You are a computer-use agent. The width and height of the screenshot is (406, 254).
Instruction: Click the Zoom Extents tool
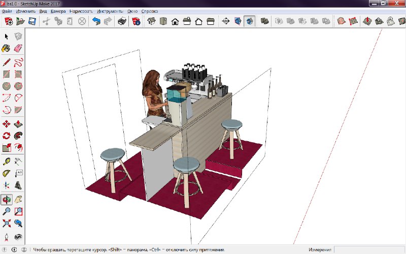point(7,223)
